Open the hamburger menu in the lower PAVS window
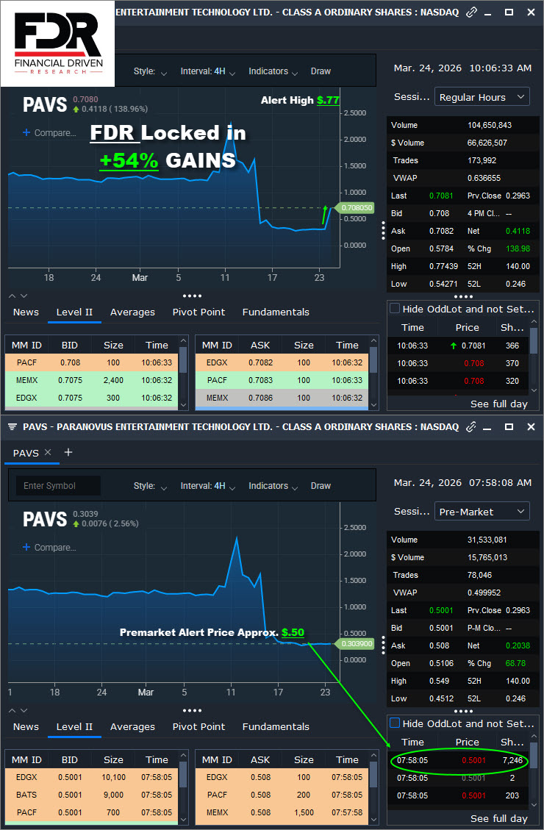This screenshot has height=830, width=544. [x=12, y=426]
